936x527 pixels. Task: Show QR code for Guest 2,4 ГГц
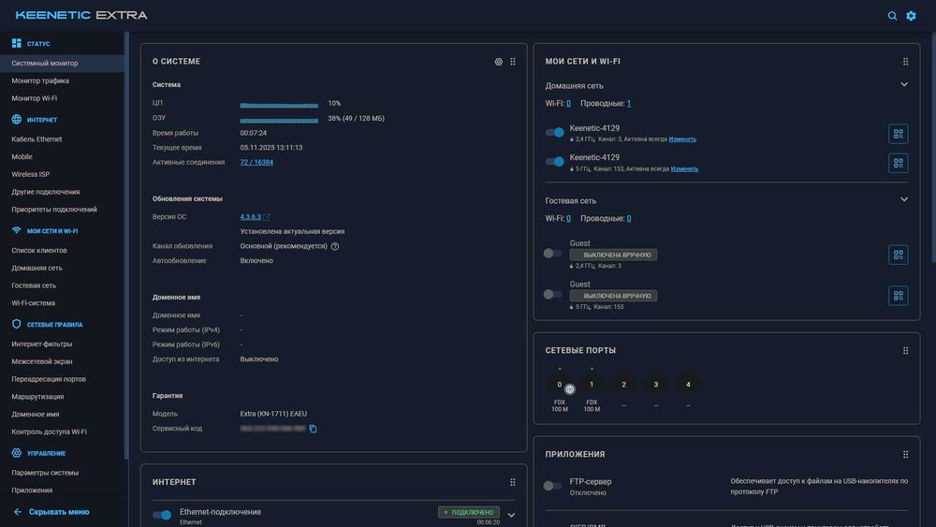[x=898, y=255]
